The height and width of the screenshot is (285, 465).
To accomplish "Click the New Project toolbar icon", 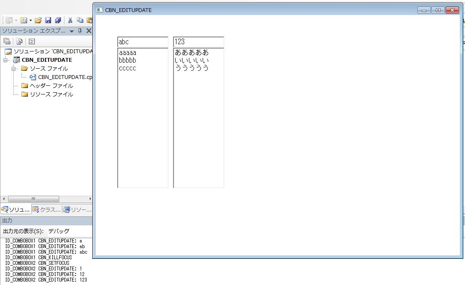I will coord(9,20).
